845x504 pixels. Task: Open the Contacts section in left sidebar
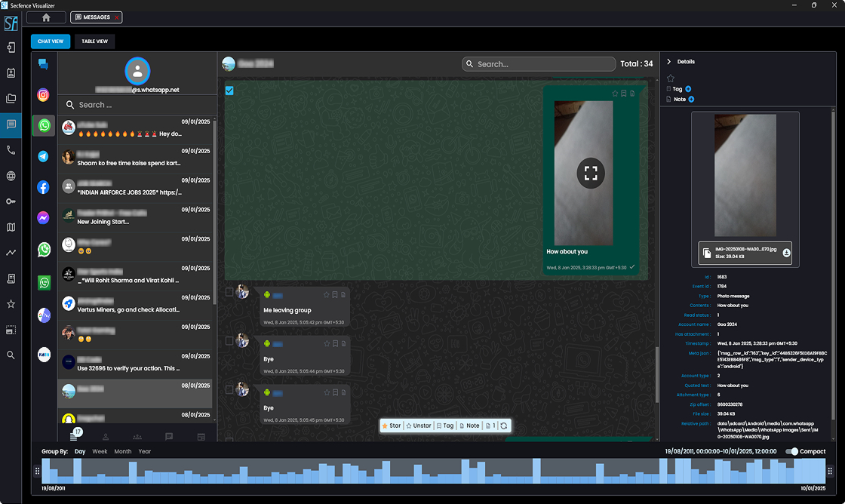click(11, 72)
